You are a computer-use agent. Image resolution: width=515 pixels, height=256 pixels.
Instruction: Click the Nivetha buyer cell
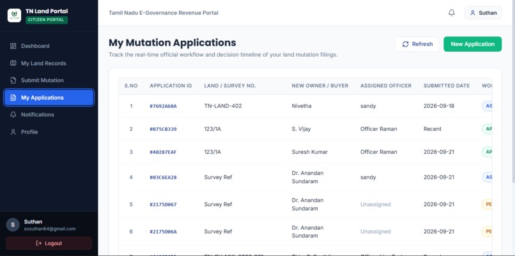pos(302,106)
